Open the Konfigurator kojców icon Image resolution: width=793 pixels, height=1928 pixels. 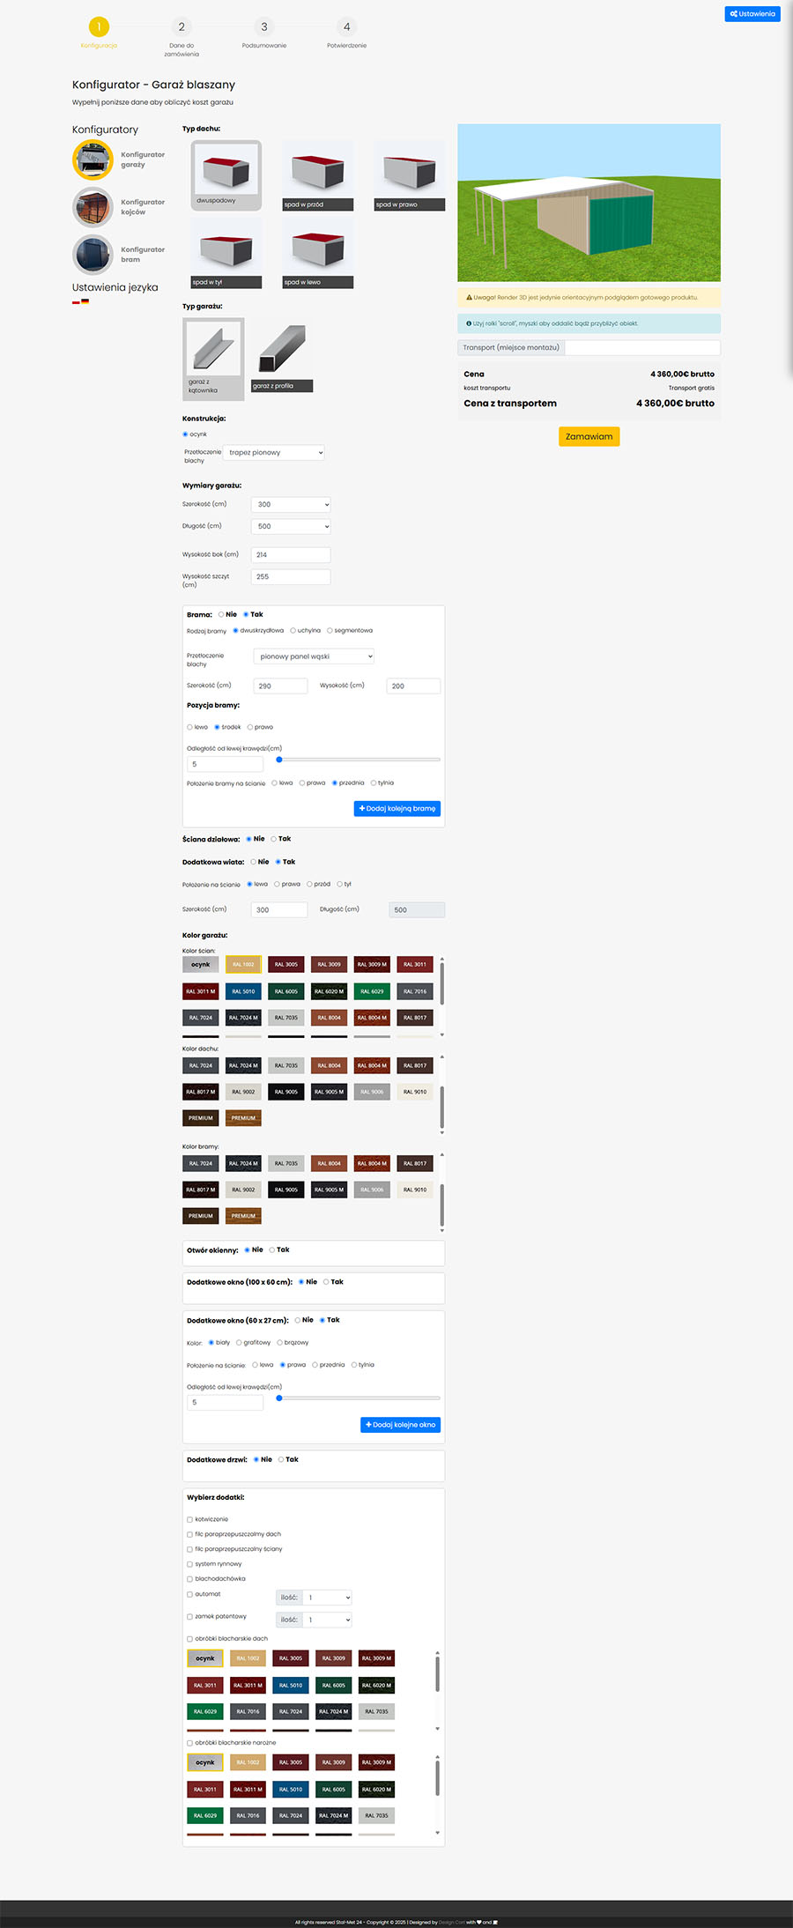(x=93, y=208)
